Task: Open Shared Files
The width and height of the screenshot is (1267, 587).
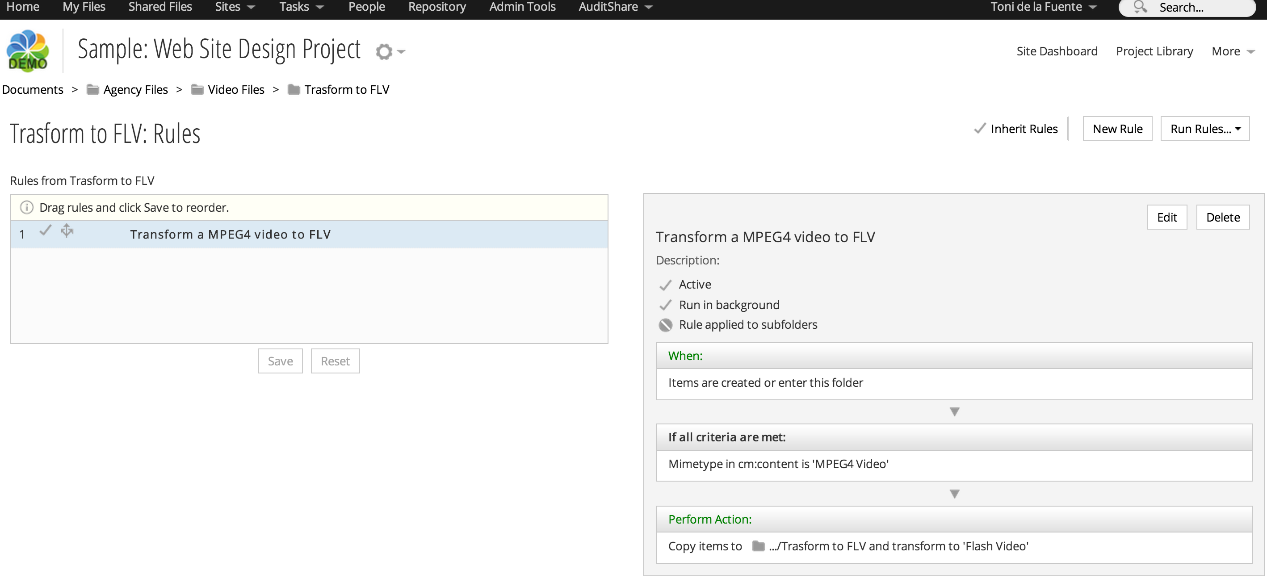Action: (x=160, y=7)
